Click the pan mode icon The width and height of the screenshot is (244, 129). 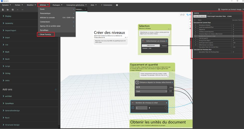tap(190, 28)
